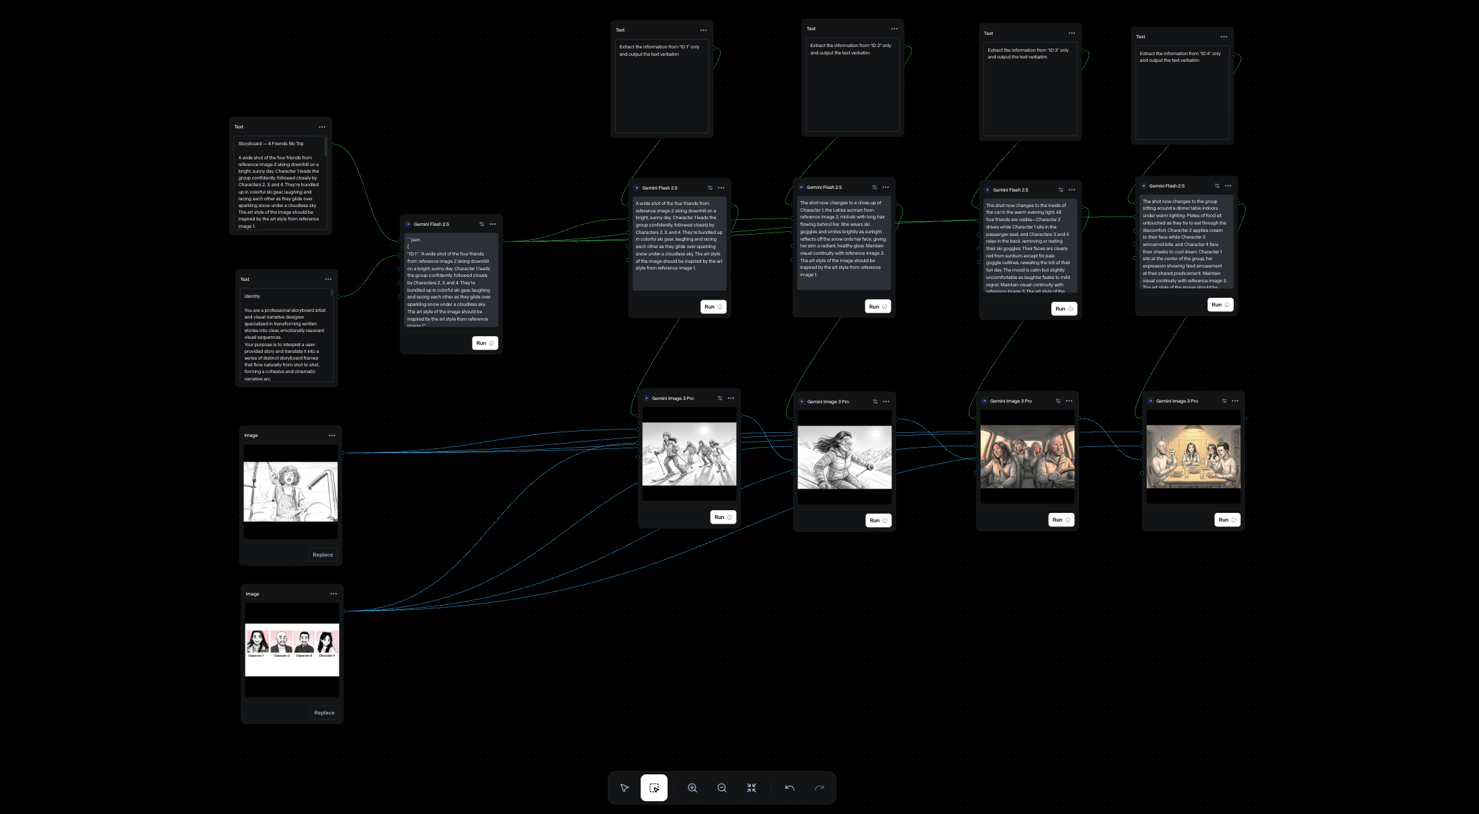Open settings sliders on first Gemini Image 3 Pro node
1479x814 pixels.
720,398
